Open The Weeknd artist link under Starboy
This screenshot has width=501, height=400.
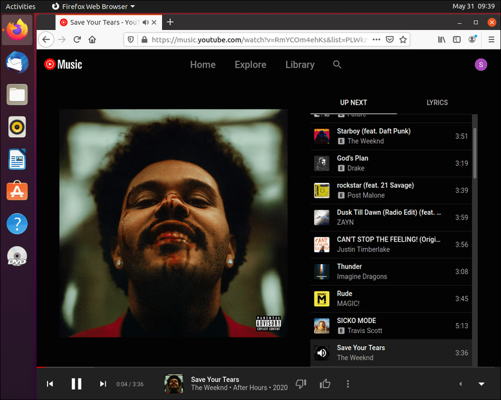click(x=366, y=141)
